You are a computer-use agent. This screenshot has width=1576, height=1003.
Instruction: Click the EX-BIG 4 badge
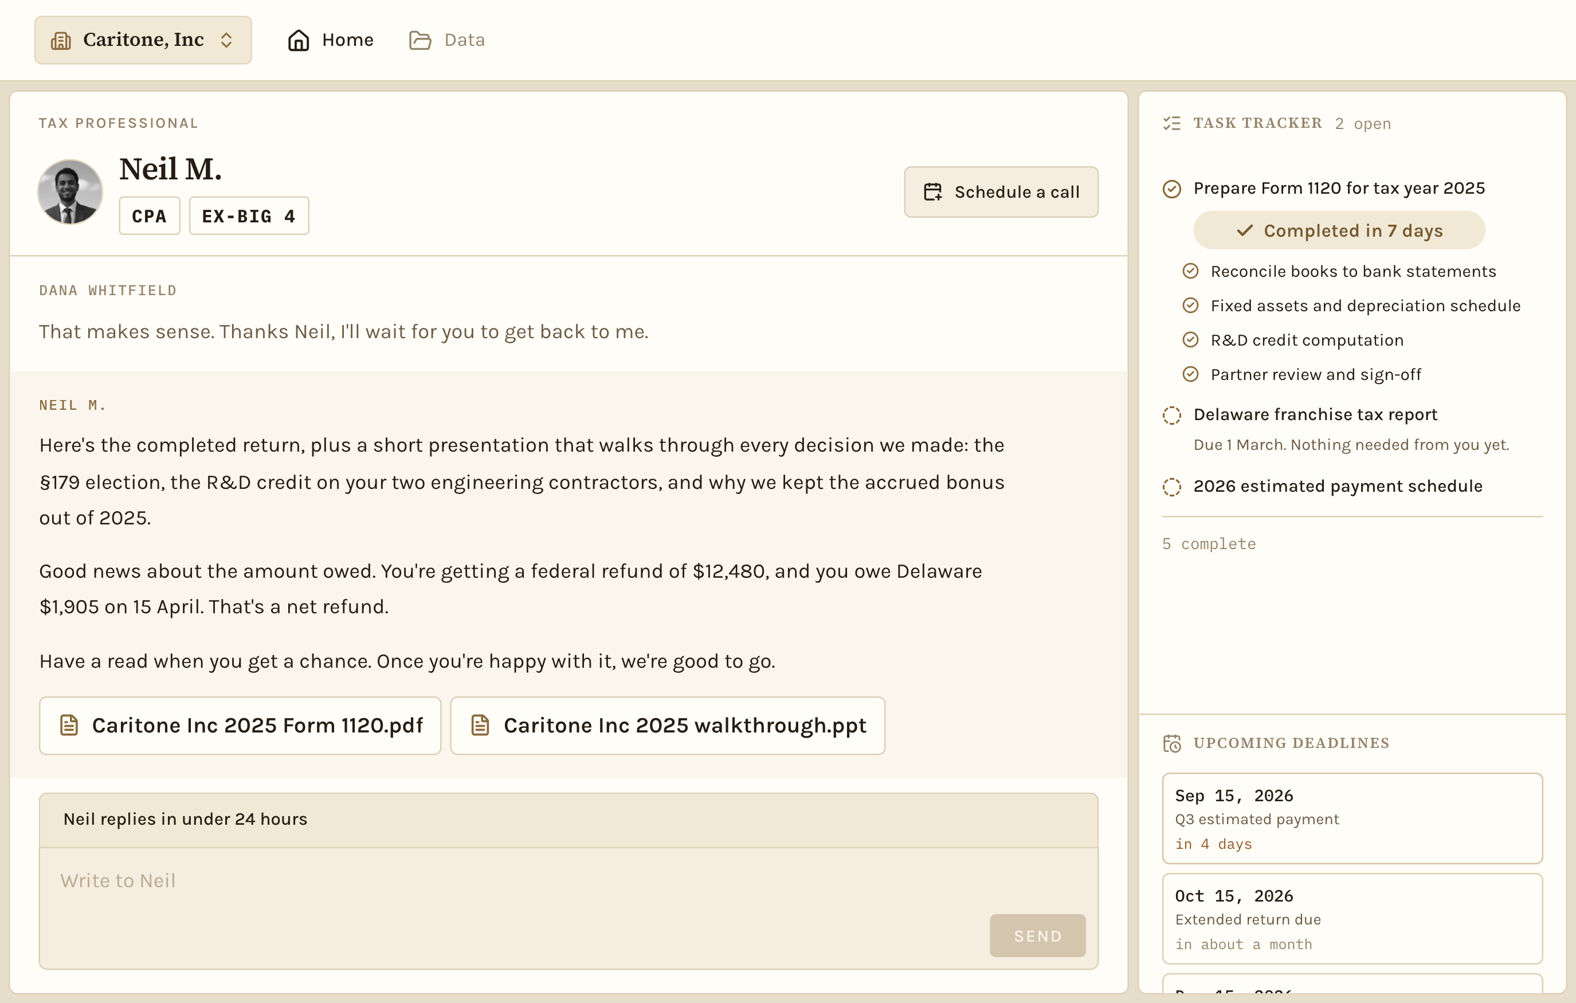[249, 216]
